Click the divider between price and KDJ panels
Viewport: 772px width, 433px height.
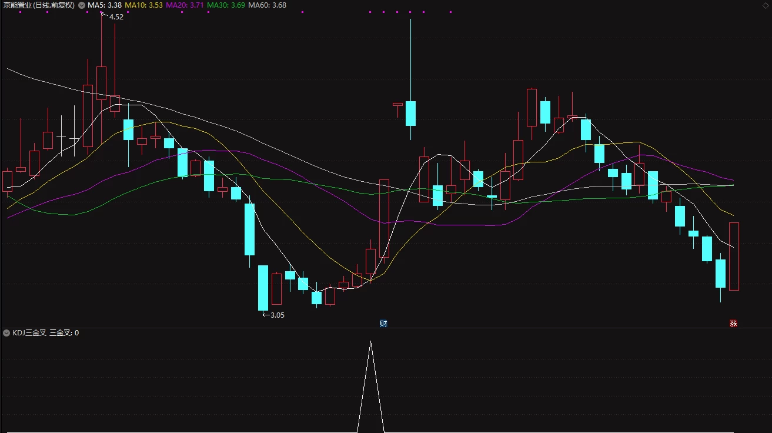386,328
